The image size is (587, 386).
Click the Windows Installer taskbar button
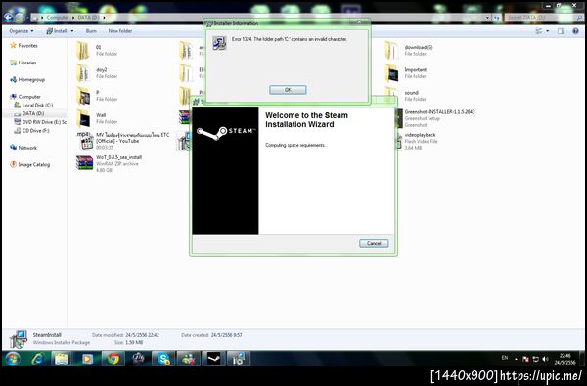click(239, 359)
